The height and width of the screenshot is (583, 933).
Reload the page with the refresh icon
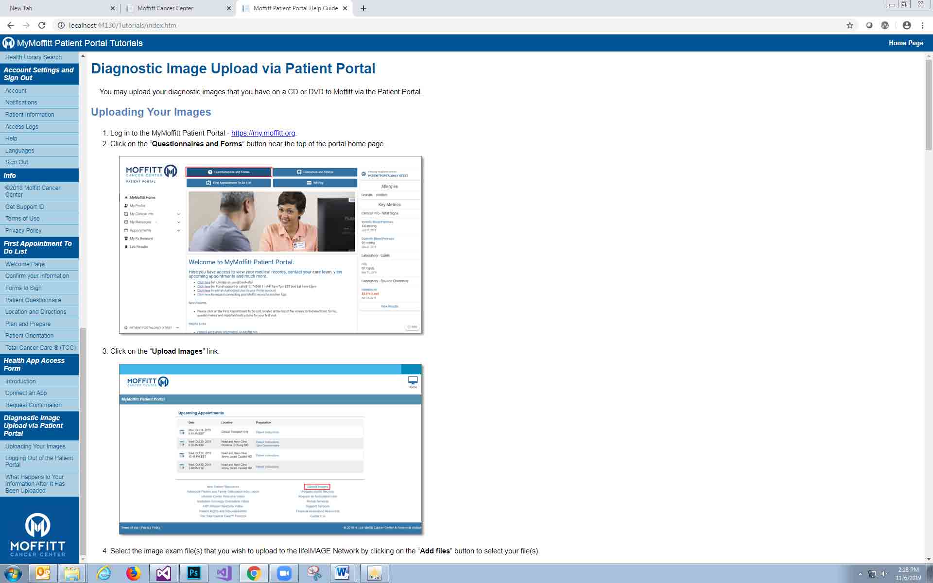(x=42, y=25)
